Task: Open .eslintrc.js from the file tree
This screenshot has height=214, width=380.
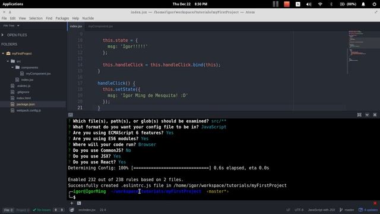Action: 24,86
